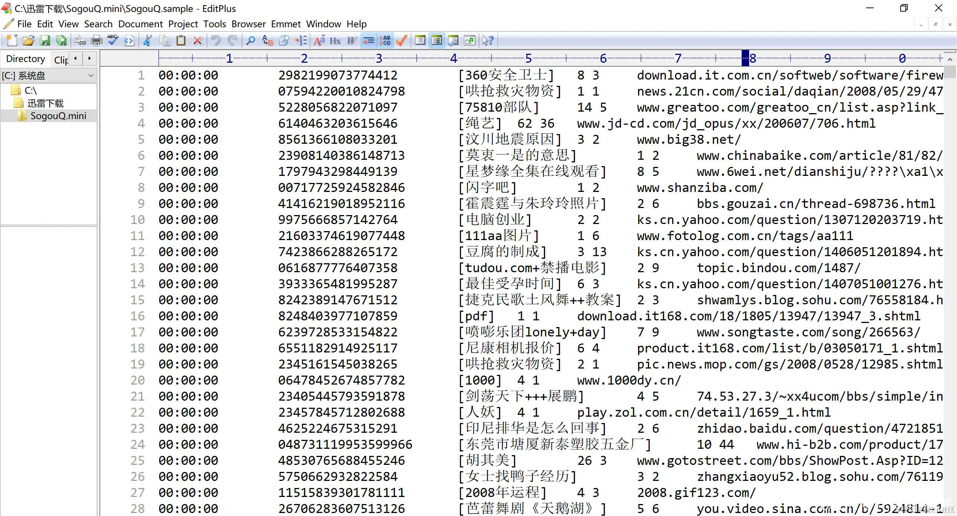
Task: Click the New document icon
Action: tap(12, 41)
